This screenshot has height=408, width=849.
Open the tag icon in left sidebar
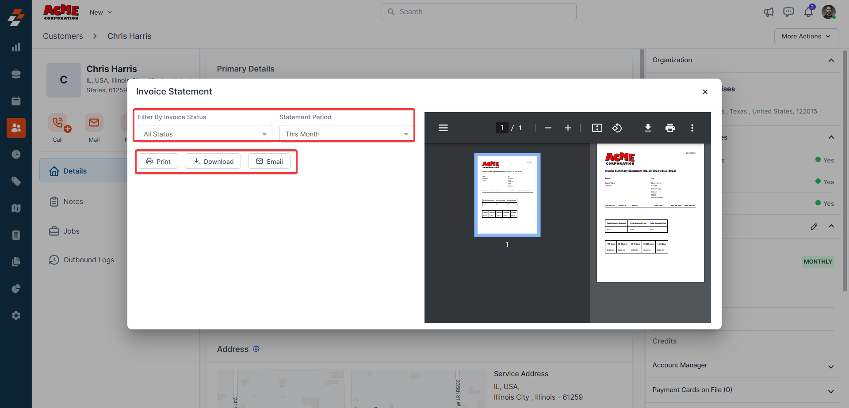tap(16, 181)
